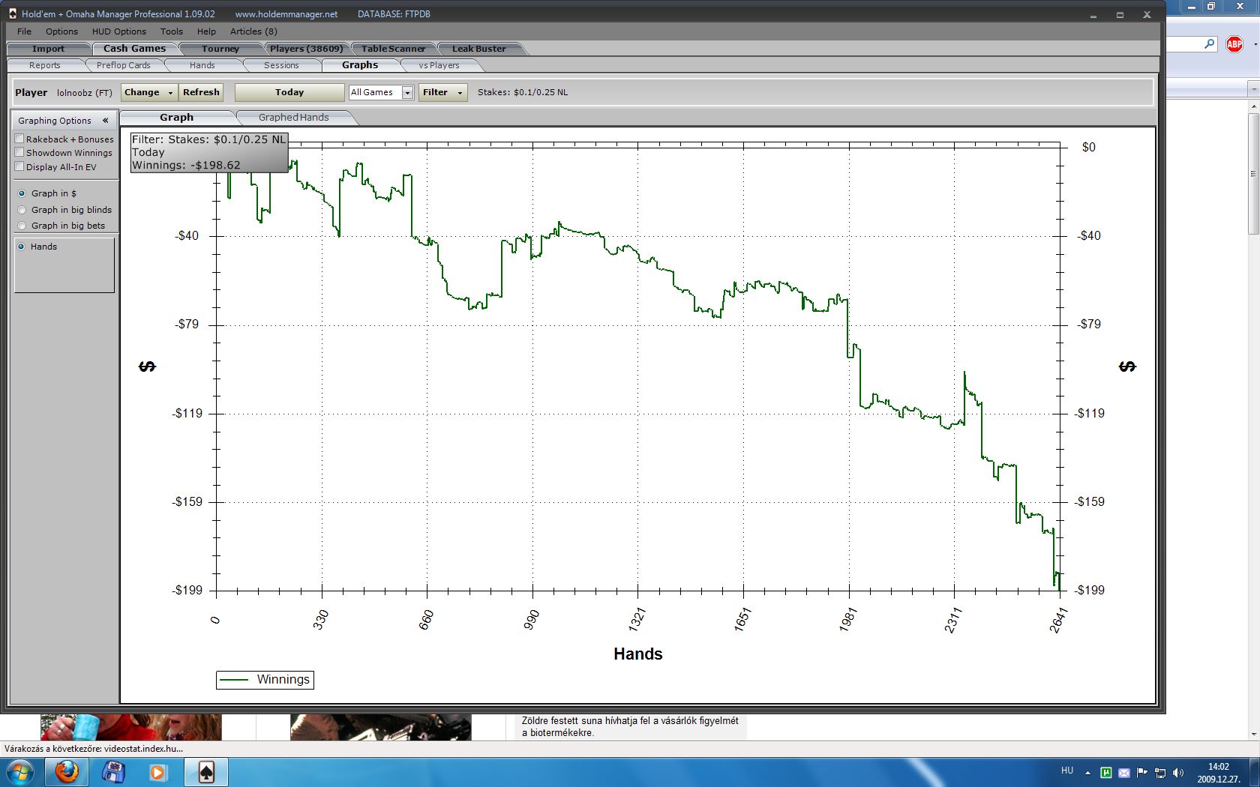Switch to Firefox in the taskbar
This screenshot has height=787, width=1260.
(x=67, y=772)
